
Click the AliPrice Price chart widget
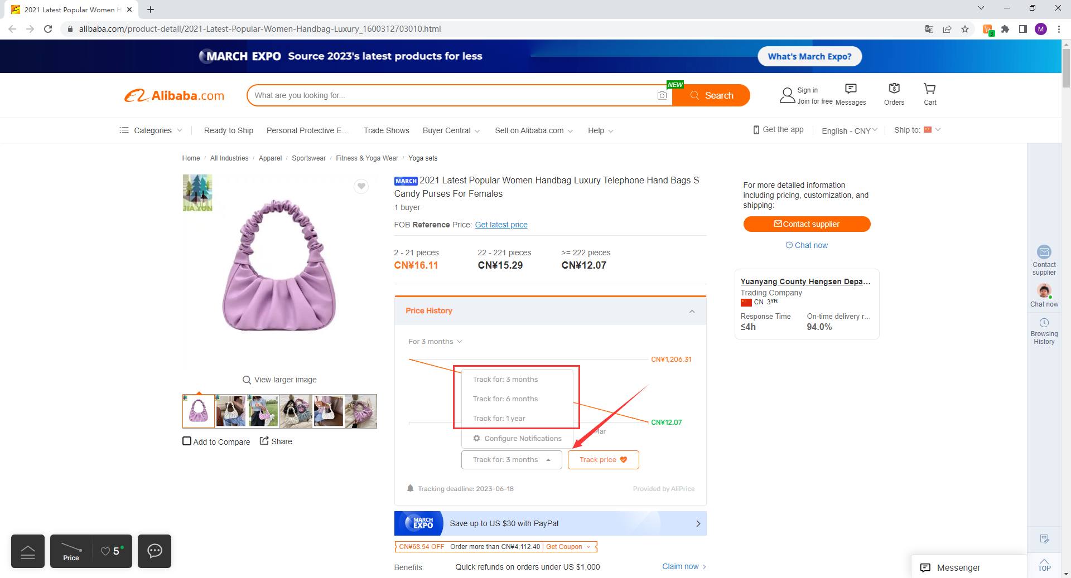[x=71, y=551]
